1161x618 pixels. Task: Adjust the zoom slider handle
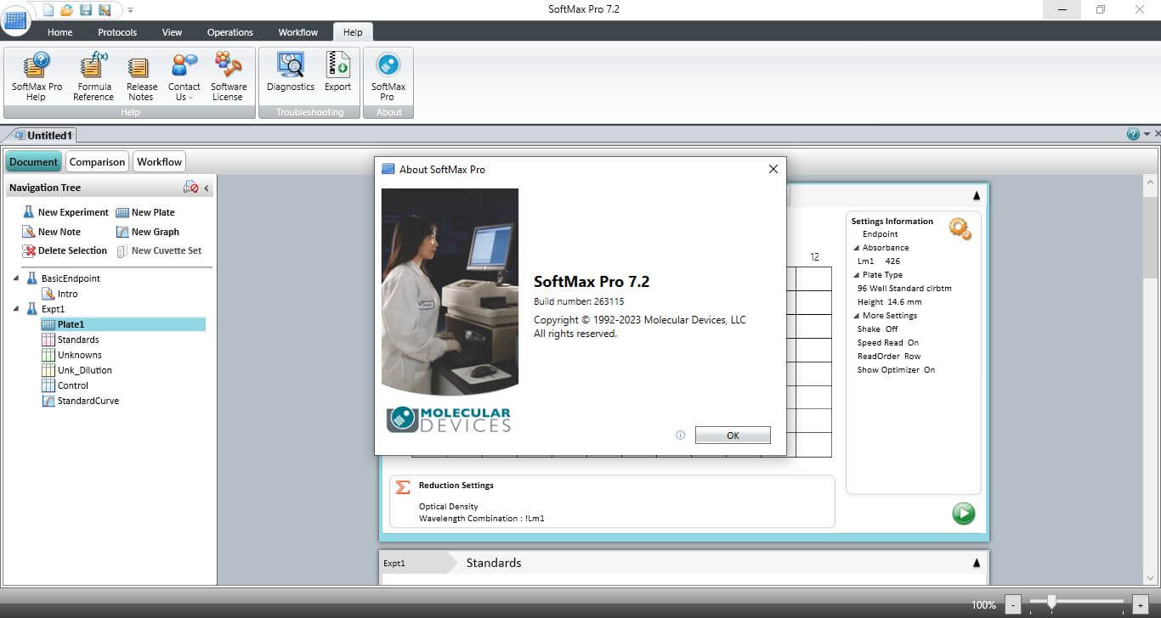coord(1051,602)
